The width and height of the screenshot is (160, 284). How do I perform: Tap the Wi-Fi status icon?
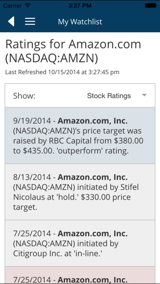27,5
